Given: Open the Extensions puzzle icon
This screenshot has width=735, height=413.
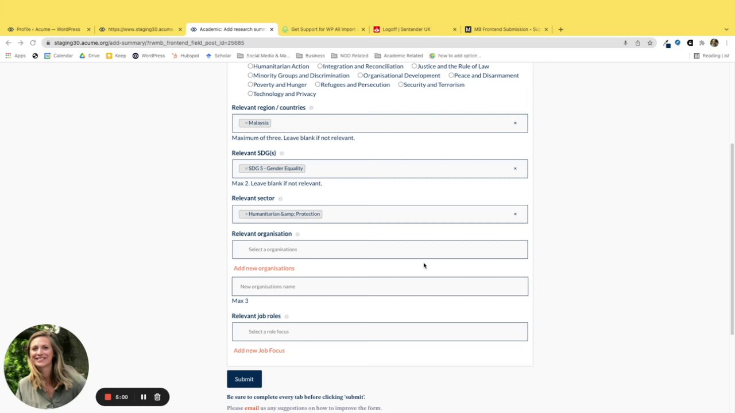Looking at the screenshot, I should pyautogui.click(x=702, y=43).
